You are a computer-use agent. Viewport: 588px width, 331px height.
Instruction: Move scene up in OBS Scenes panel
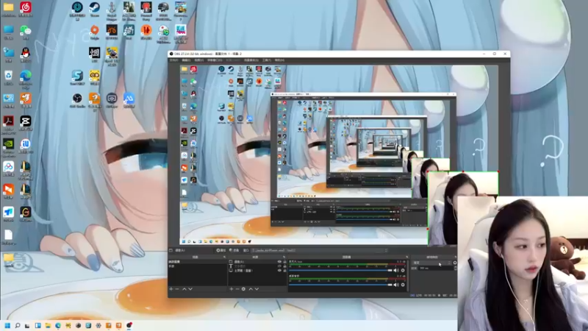click(184, 289)
